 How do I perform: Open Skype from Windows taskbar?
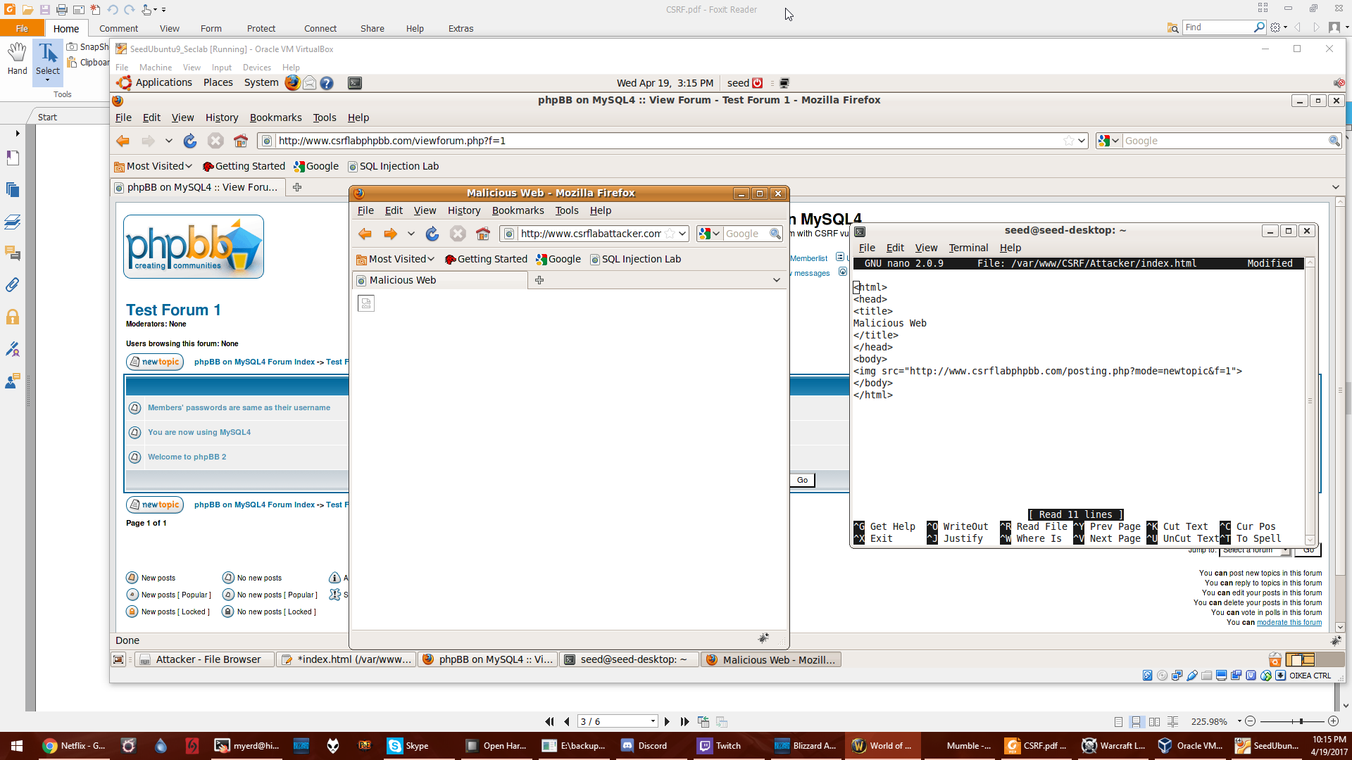click(408, 746)
